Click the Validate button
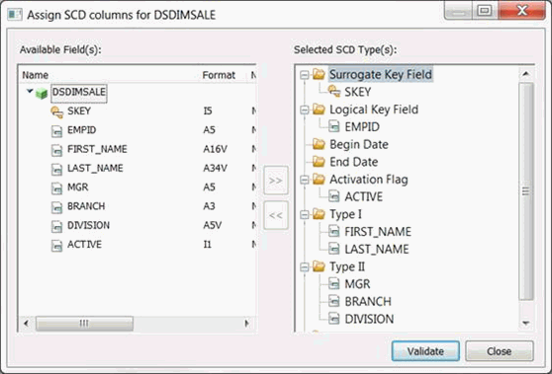This screenshot has width=552, height=374. pos(425,351)
